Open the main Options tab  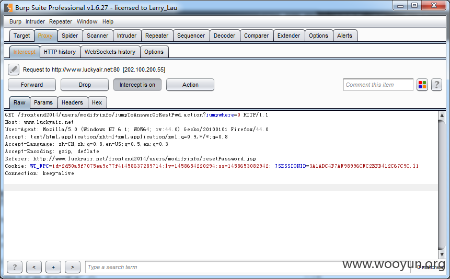tap(319, 36)
